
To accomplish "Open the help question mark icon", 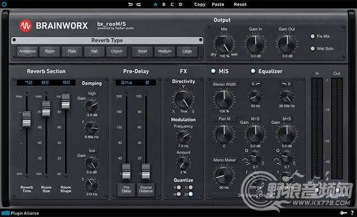I will click(x=352, y=213).
